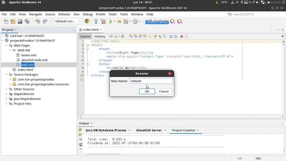The width and height of the screenshot is (286, 161).
Task: Click the Next Bookmark icon
Action: point(160,36)
